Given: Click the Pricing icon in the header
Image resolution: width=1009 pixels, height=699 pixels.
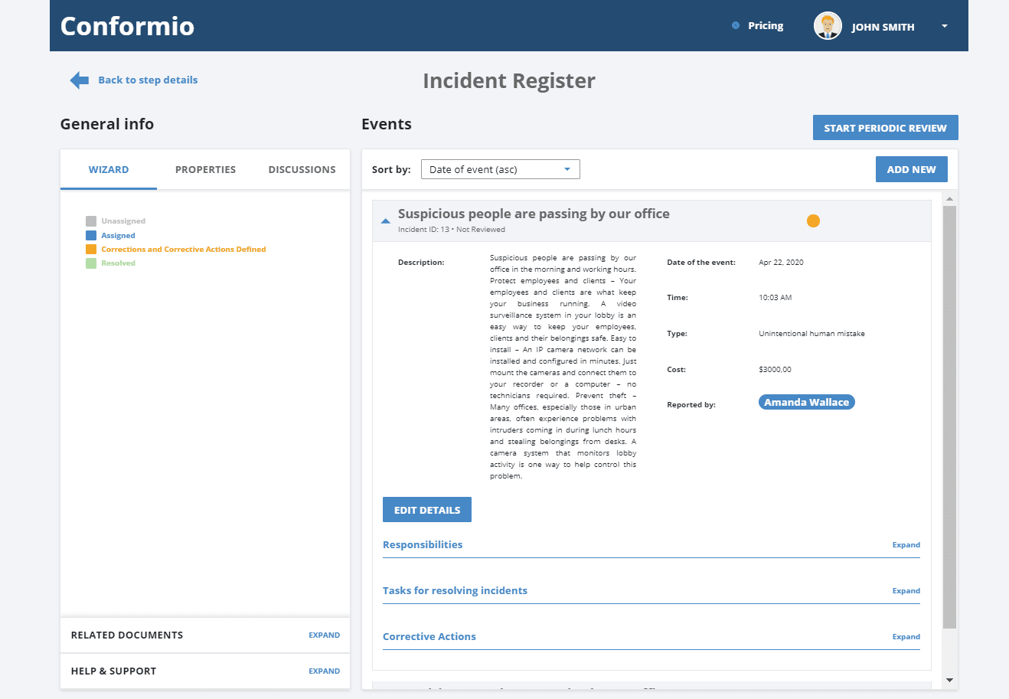Looking at the screenshot, I should tap(736, 25).
